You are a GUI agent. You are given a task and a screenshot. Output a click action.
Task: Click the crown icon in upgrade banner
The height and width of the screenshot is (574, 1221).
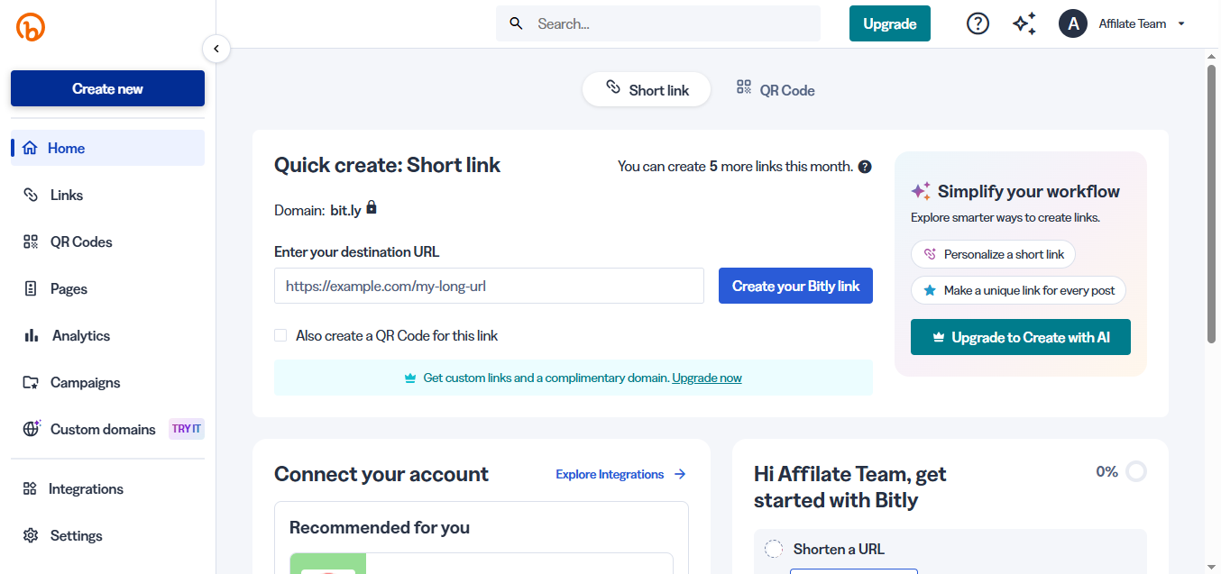[411, 378]
